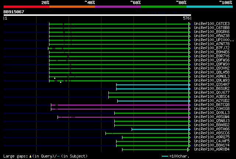Click the Large gaps legend text
236x159 pixels.
[15, 156]
